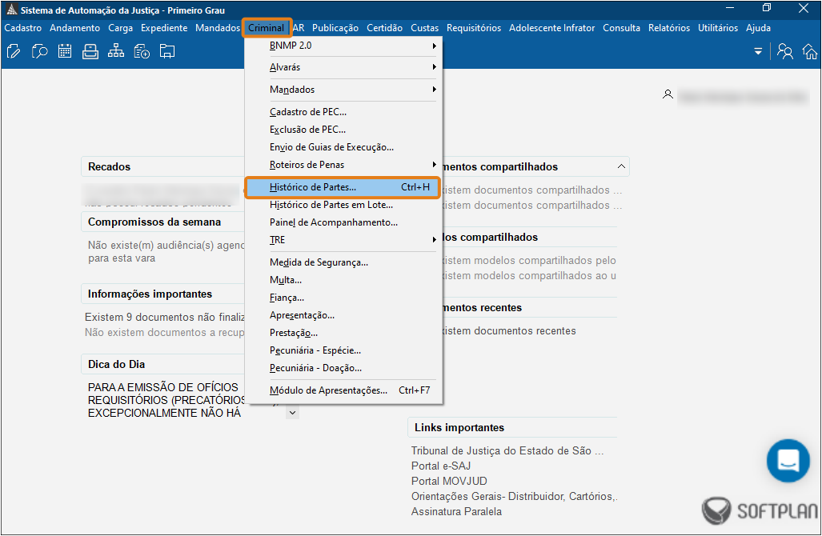Image resolution: width=822 pixels, height=536 pixels.
Task: Open Módulo de Apresentações entry
Action: tap(343, 390)
